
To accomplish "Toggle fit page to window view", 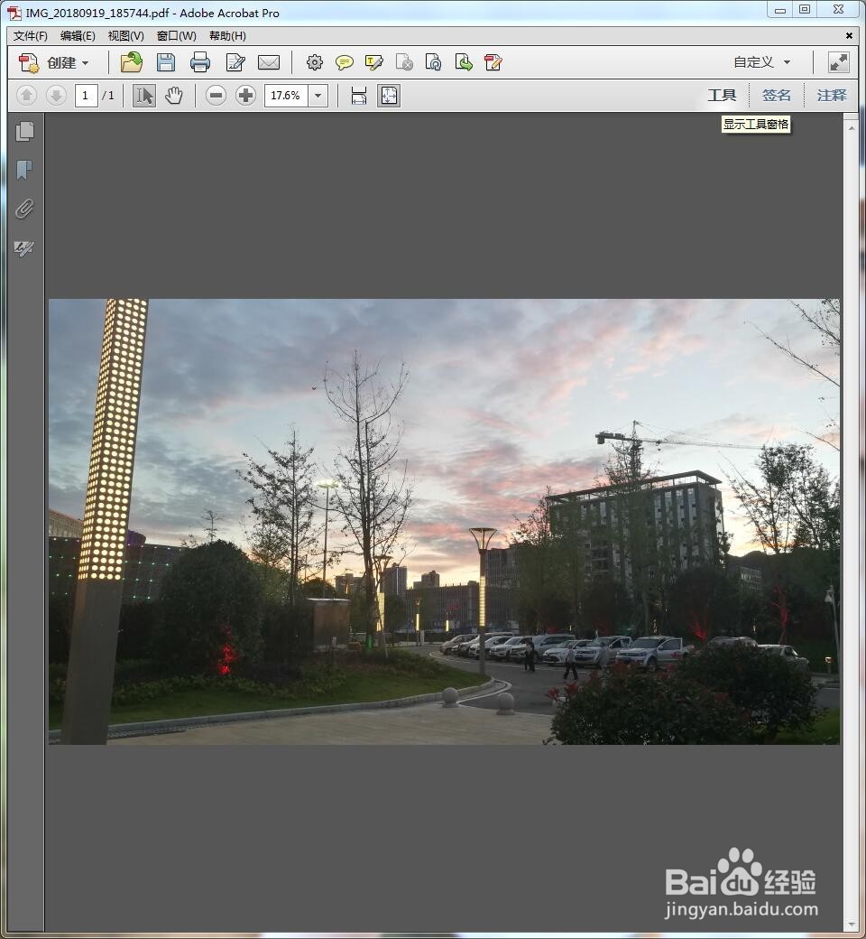I will tap(388, 95).
